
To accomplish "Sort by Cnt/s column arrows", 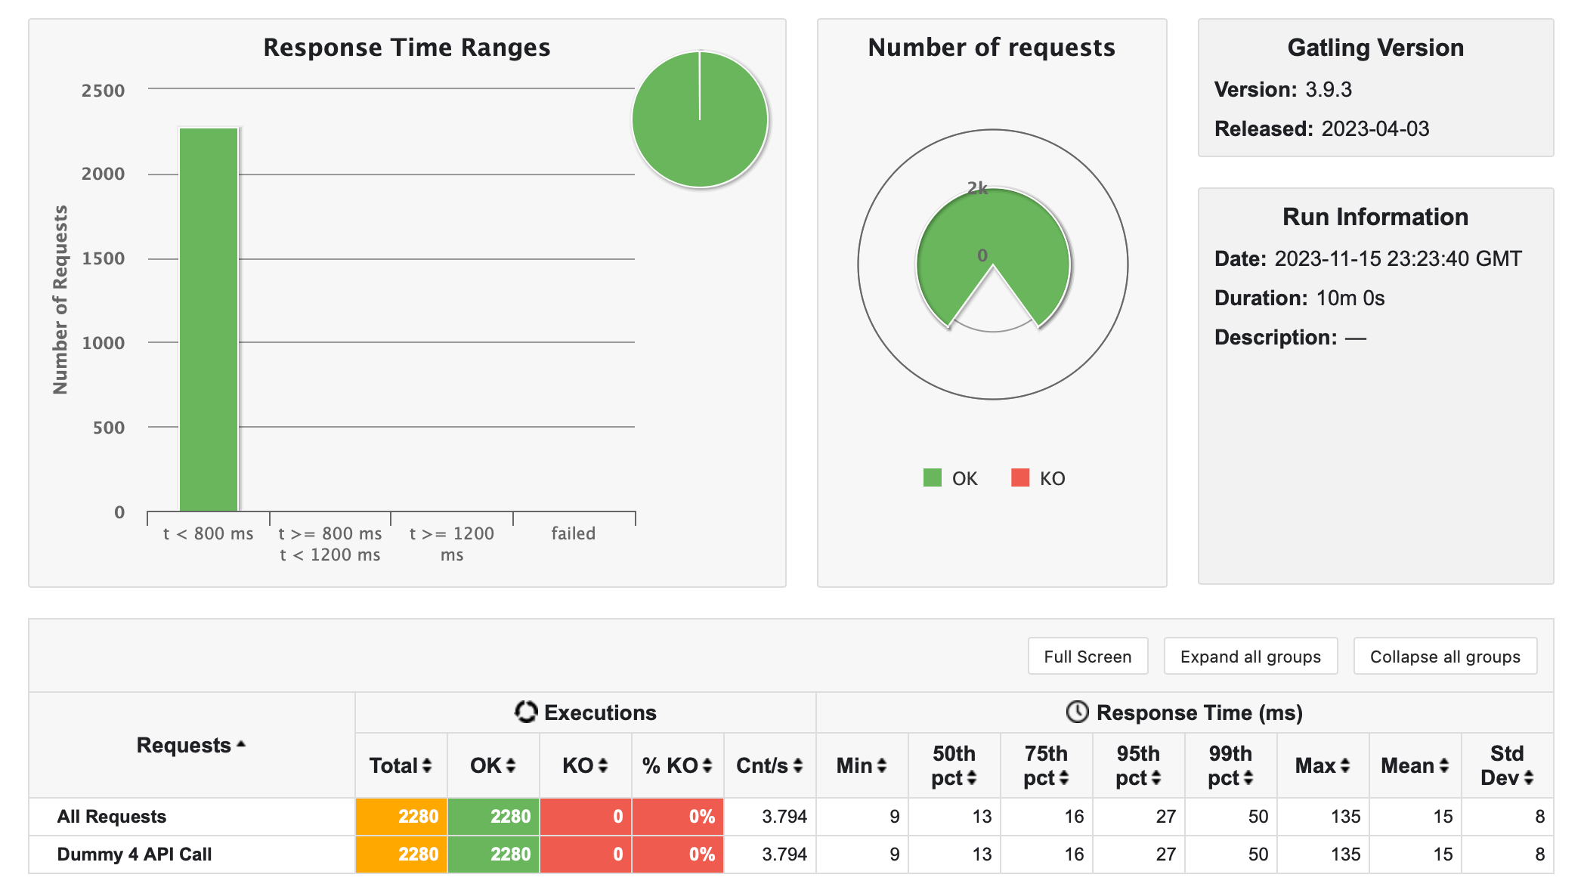I will (x=798, y=766).
